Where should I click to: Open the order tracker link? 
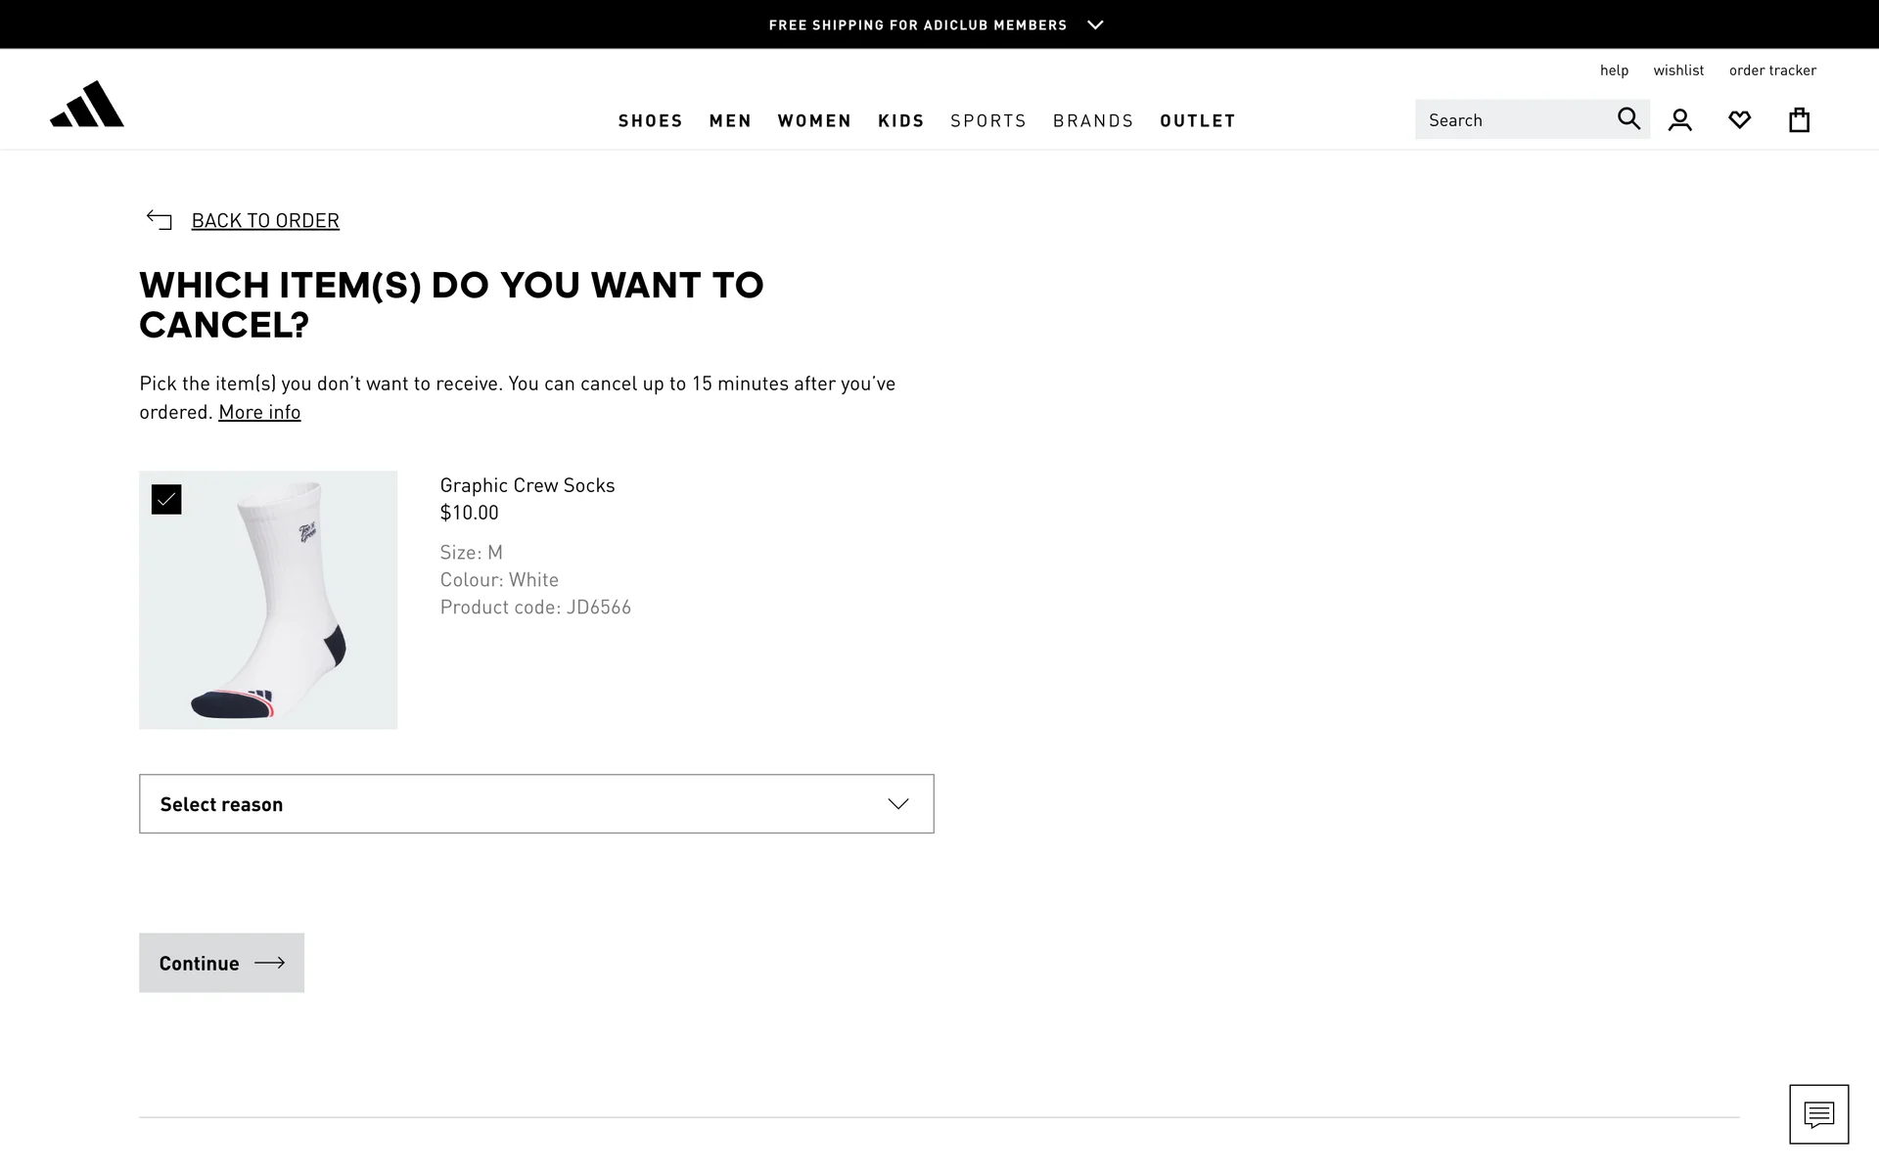coord(1771,69)
